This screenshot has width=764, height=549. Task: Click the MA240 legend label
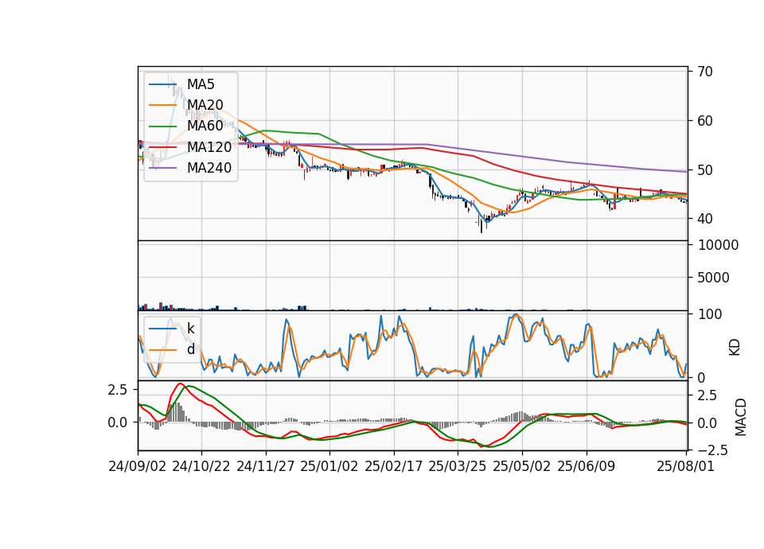[209, 168]
